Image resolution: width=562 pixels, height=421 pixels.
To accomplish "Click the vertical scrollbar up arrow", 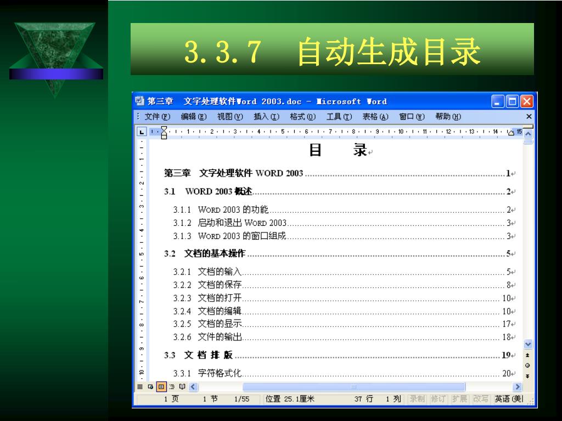I will click(529, 134).
